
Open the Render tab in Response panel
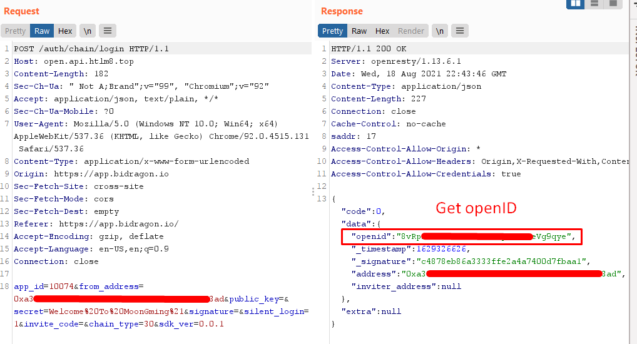(x=410, y=31)
